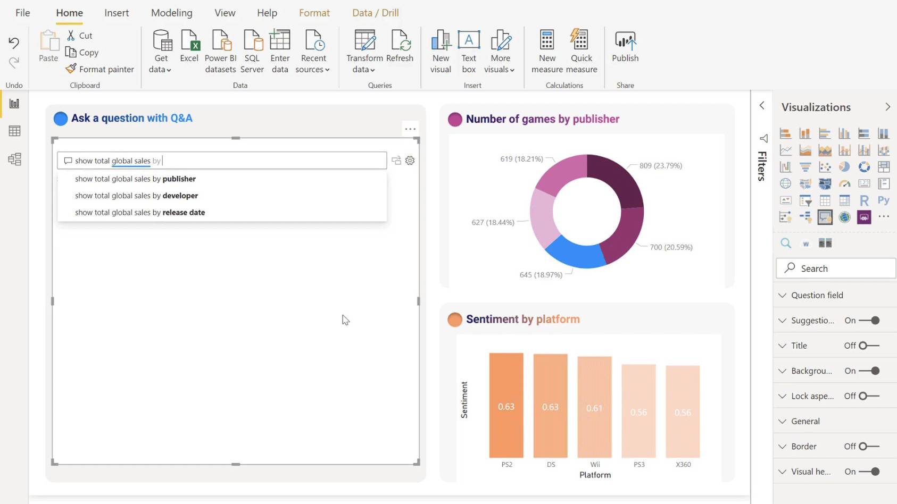Viewport: 897px width, 504px height.
Task: Expand the Question field section
Action: [x=782, y=295]
